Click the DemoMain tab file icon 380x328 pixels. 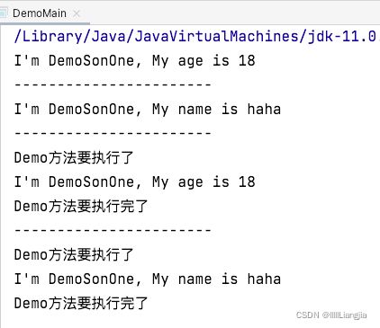[x=3, y=13]
